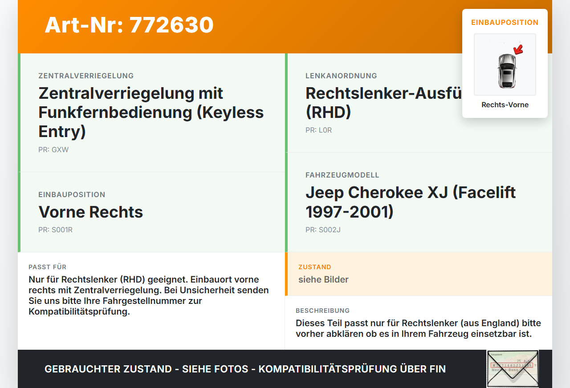The image size is (570, 388).
Task: Click the siehe Bilder condition value
Action: click(323, 279)
